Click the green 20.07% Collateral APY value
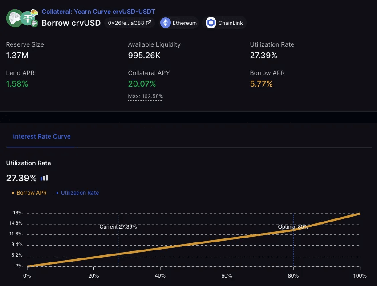377x286 pixels. pyautogui.click(x=142, y=84)
